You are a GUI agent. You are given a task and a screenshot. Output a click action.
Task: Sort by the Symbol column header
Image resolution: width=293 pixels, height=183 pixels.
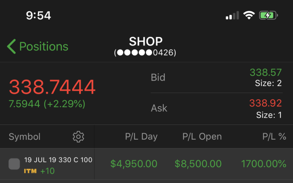pos(25,137)
